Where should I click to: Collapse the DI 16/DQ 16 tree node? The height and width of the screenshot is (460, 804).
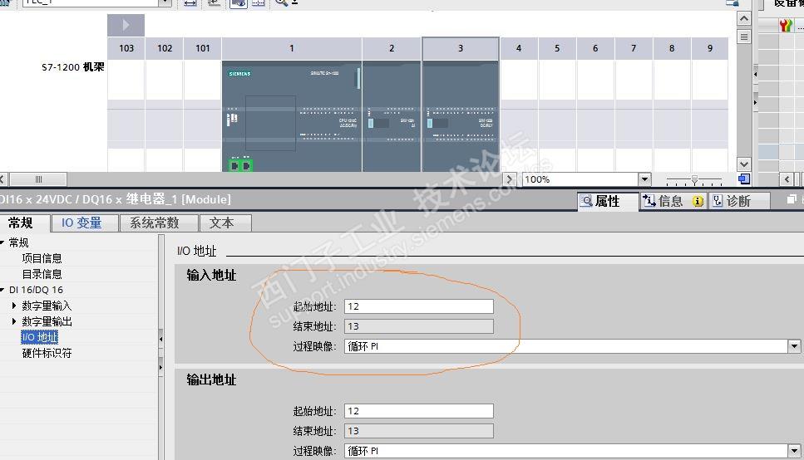2,290
